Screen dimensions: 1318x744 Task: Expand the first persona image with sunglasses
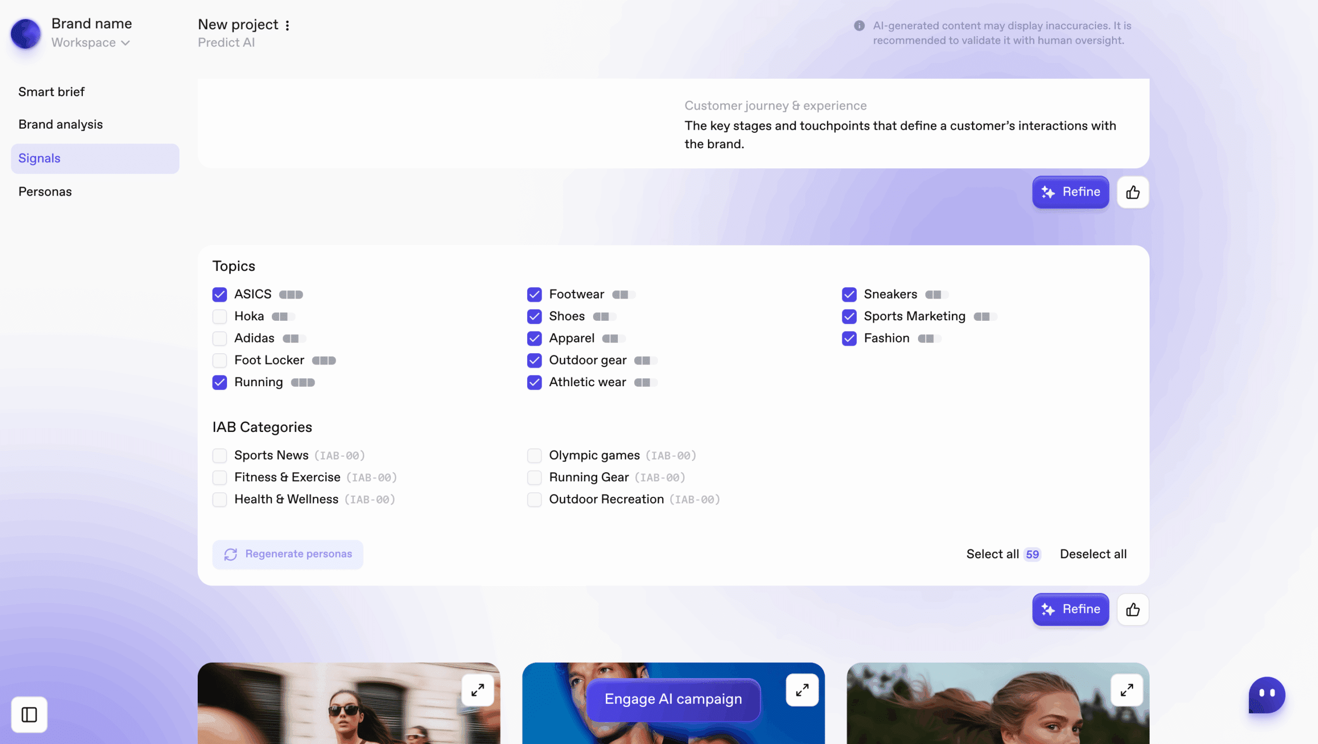pyautogui.click(x=477, y=690)
